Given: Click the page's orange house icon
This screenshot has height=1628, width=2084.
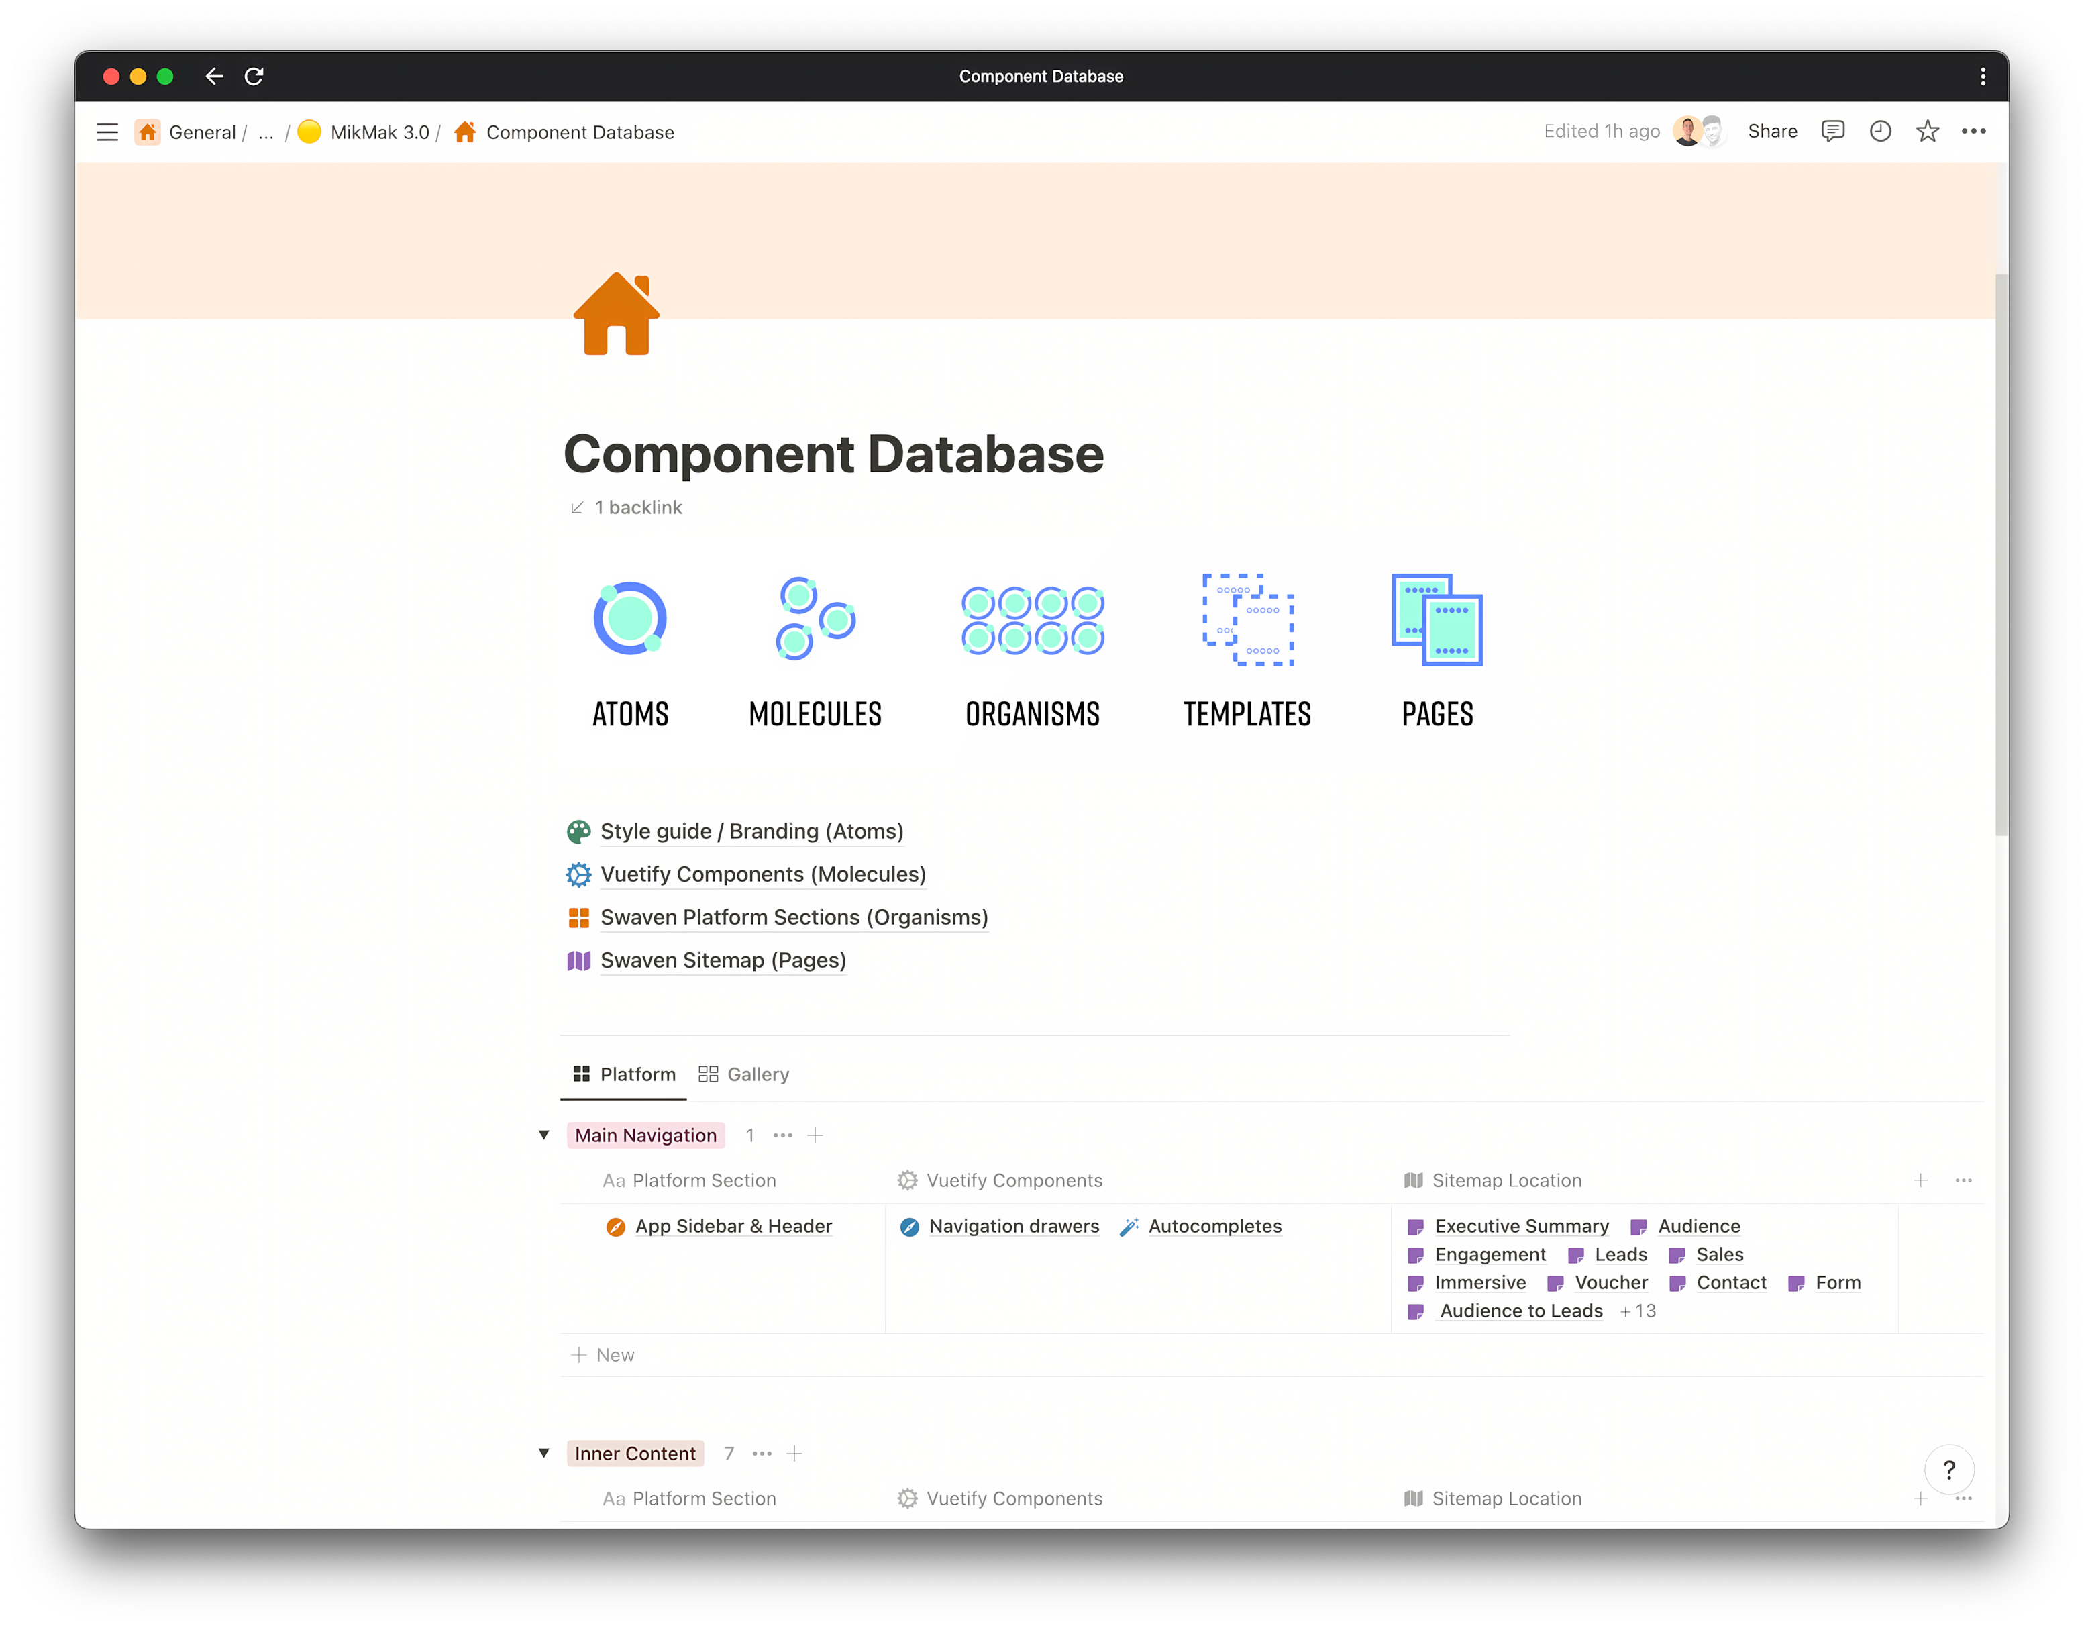Looking at the screenshot, I should pos(615,315).
